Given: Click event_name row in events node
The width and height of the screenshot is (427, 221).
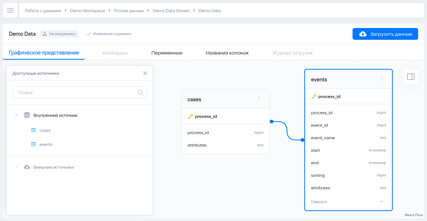Looking at the screenshot, I should [x=349, y=138].
